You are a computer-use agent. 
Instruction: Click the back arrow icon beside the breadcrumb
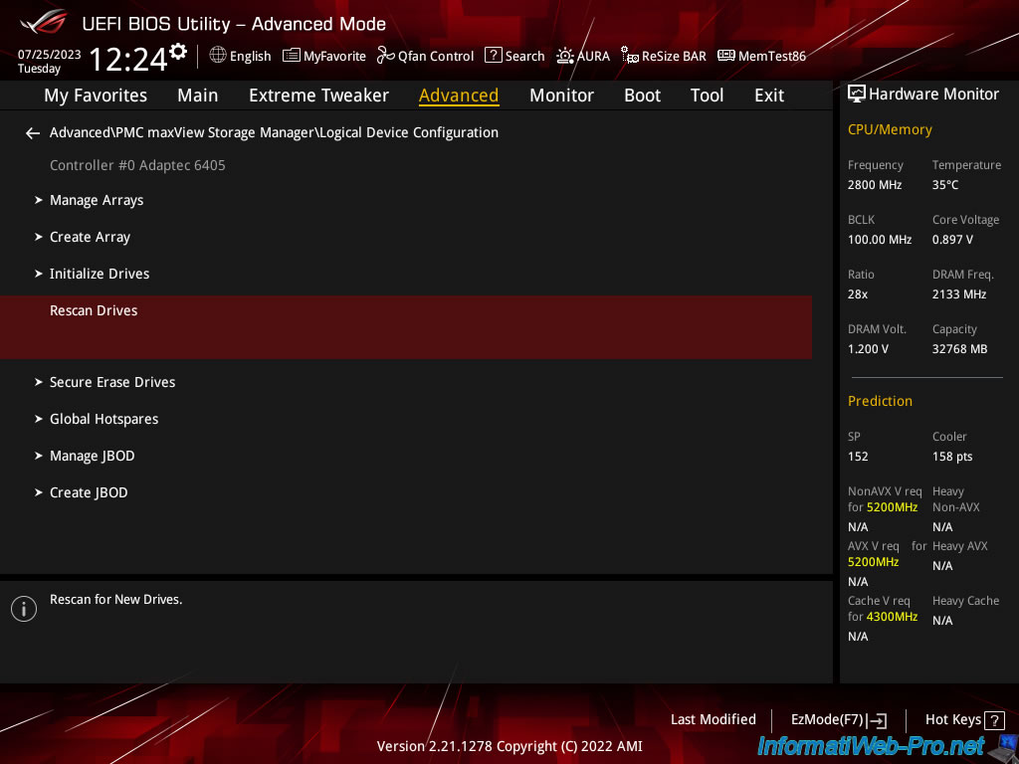point(33,133)
